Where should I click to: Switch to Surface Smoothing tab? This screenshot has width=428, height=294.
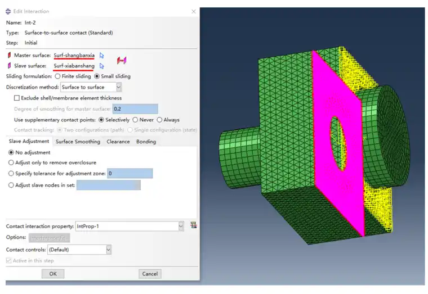point(78,142)
